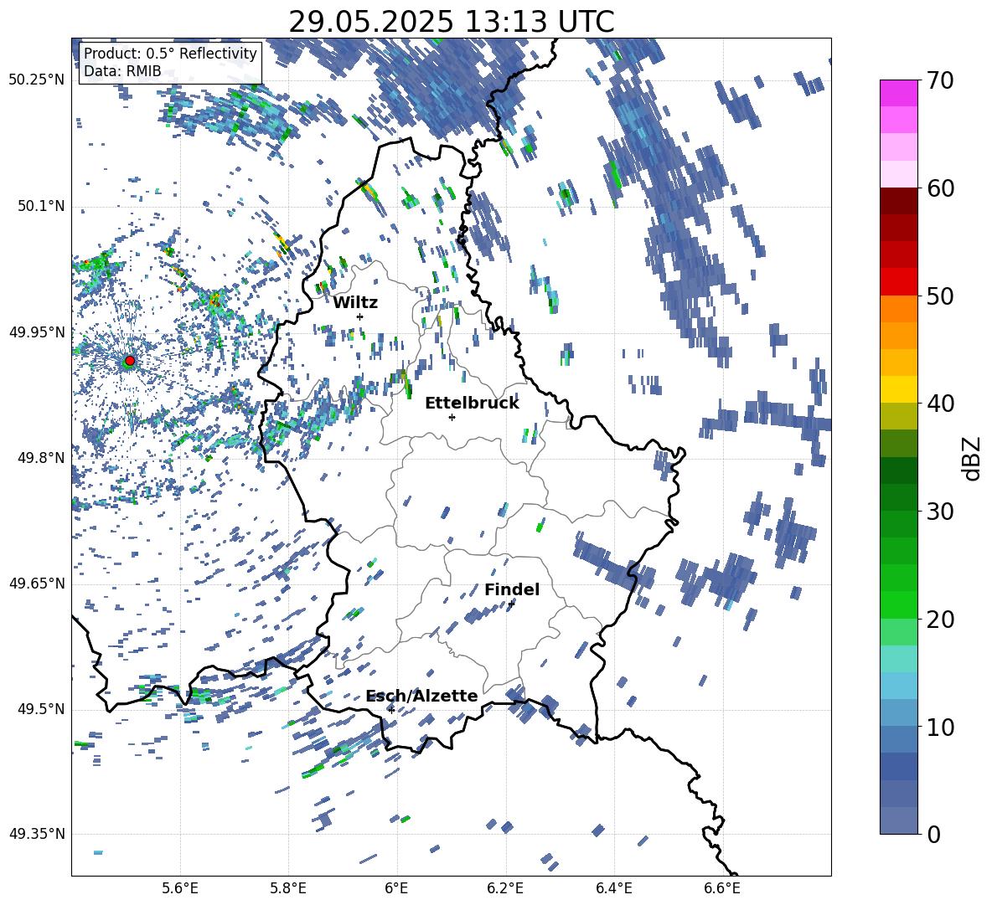Select the Findel city label
This screenshot has height=905, width=992.
pyautogui.click(x=512, y=589)
